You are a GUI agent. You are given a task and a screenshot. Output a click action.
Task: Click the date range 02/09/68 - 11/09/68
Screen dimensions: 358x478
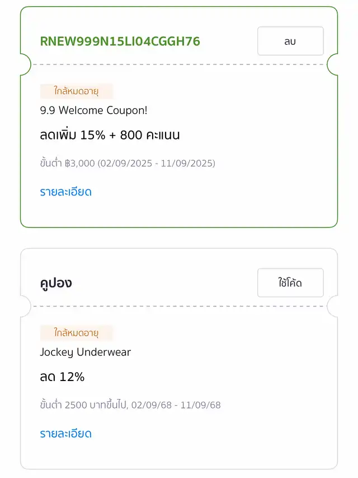(176, 405)
